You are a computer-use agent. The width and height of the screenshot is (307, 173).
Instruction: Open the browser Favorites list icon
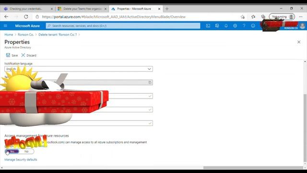click(253, 17)
